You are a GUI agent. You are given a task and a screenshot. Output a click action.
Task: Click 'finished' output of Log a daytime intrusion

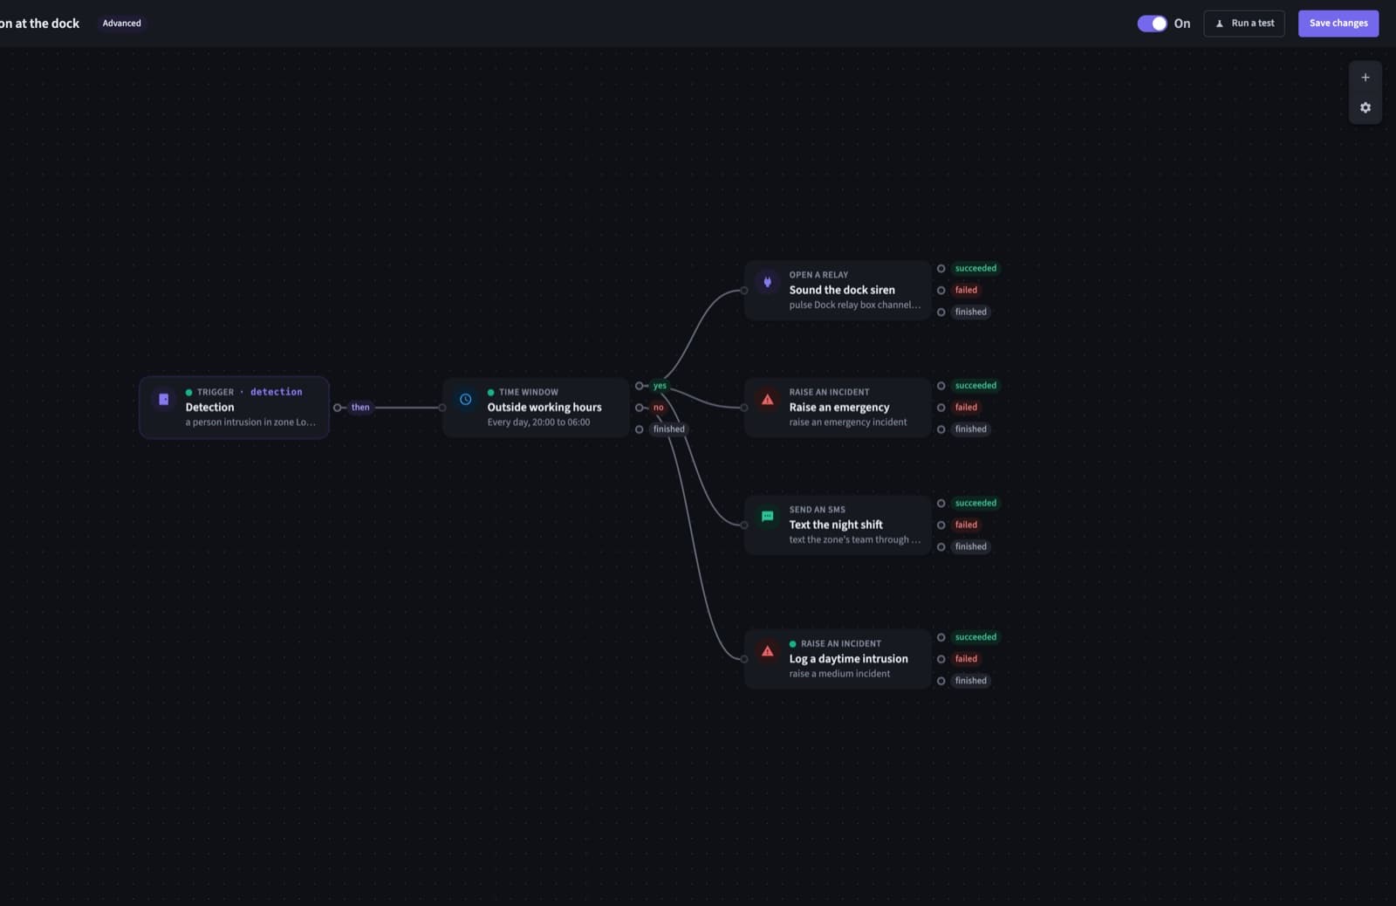coord(941,681)
